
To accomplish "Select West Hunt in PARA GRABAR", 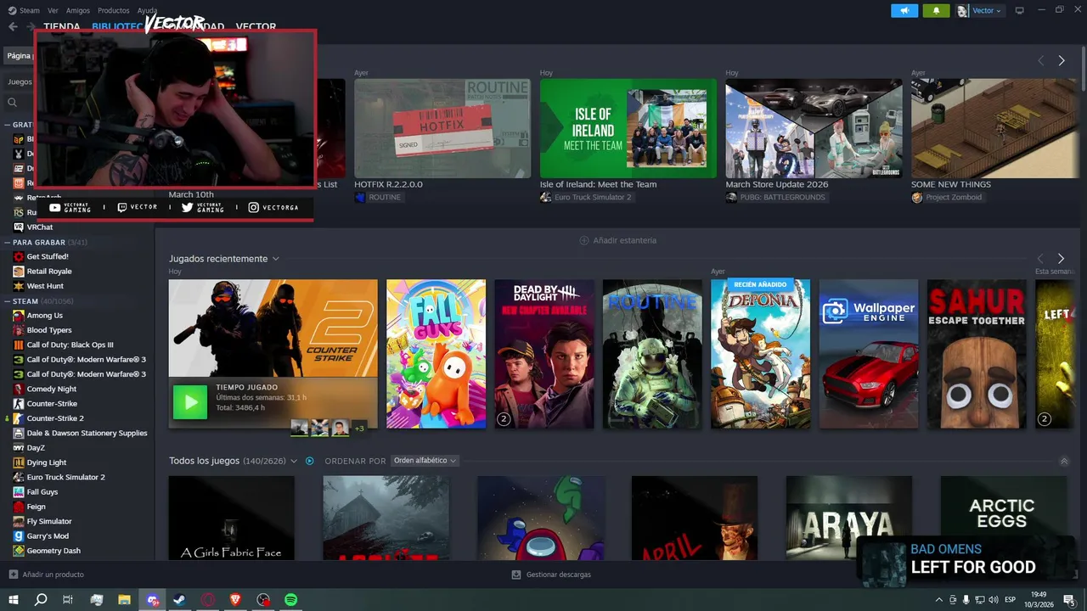I will [x=45, y=286].
